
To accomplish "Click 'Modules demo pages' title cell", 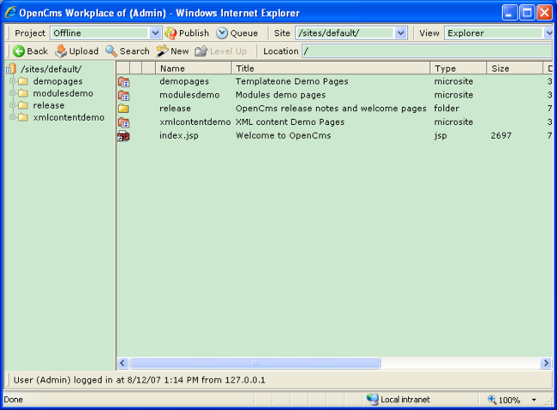I will [x=280, y=95].
